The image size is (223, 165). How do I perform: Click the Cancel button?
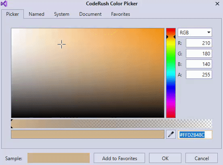(x=202, y=158)
